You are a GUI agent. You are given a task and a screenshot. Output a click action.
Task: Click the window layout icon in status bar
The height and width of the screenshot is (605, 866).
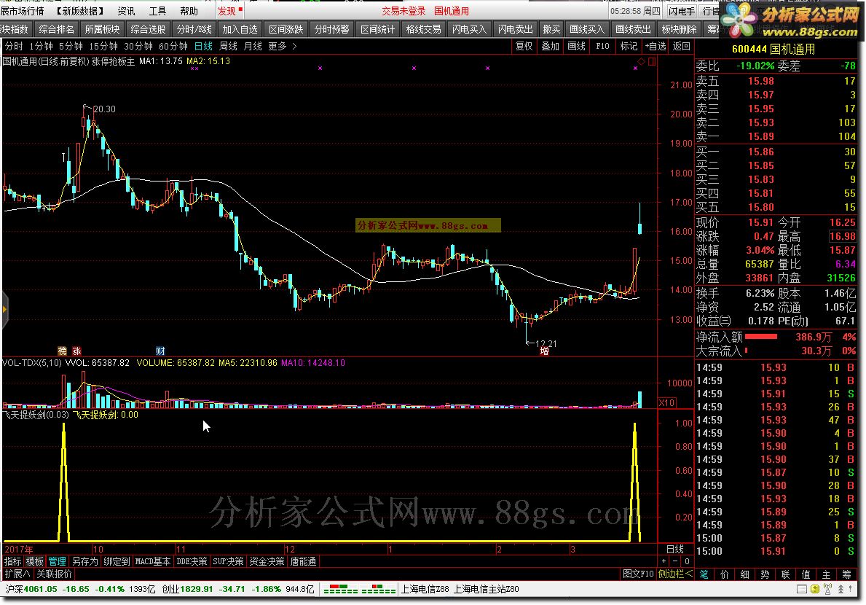click(x=801, y=590)
